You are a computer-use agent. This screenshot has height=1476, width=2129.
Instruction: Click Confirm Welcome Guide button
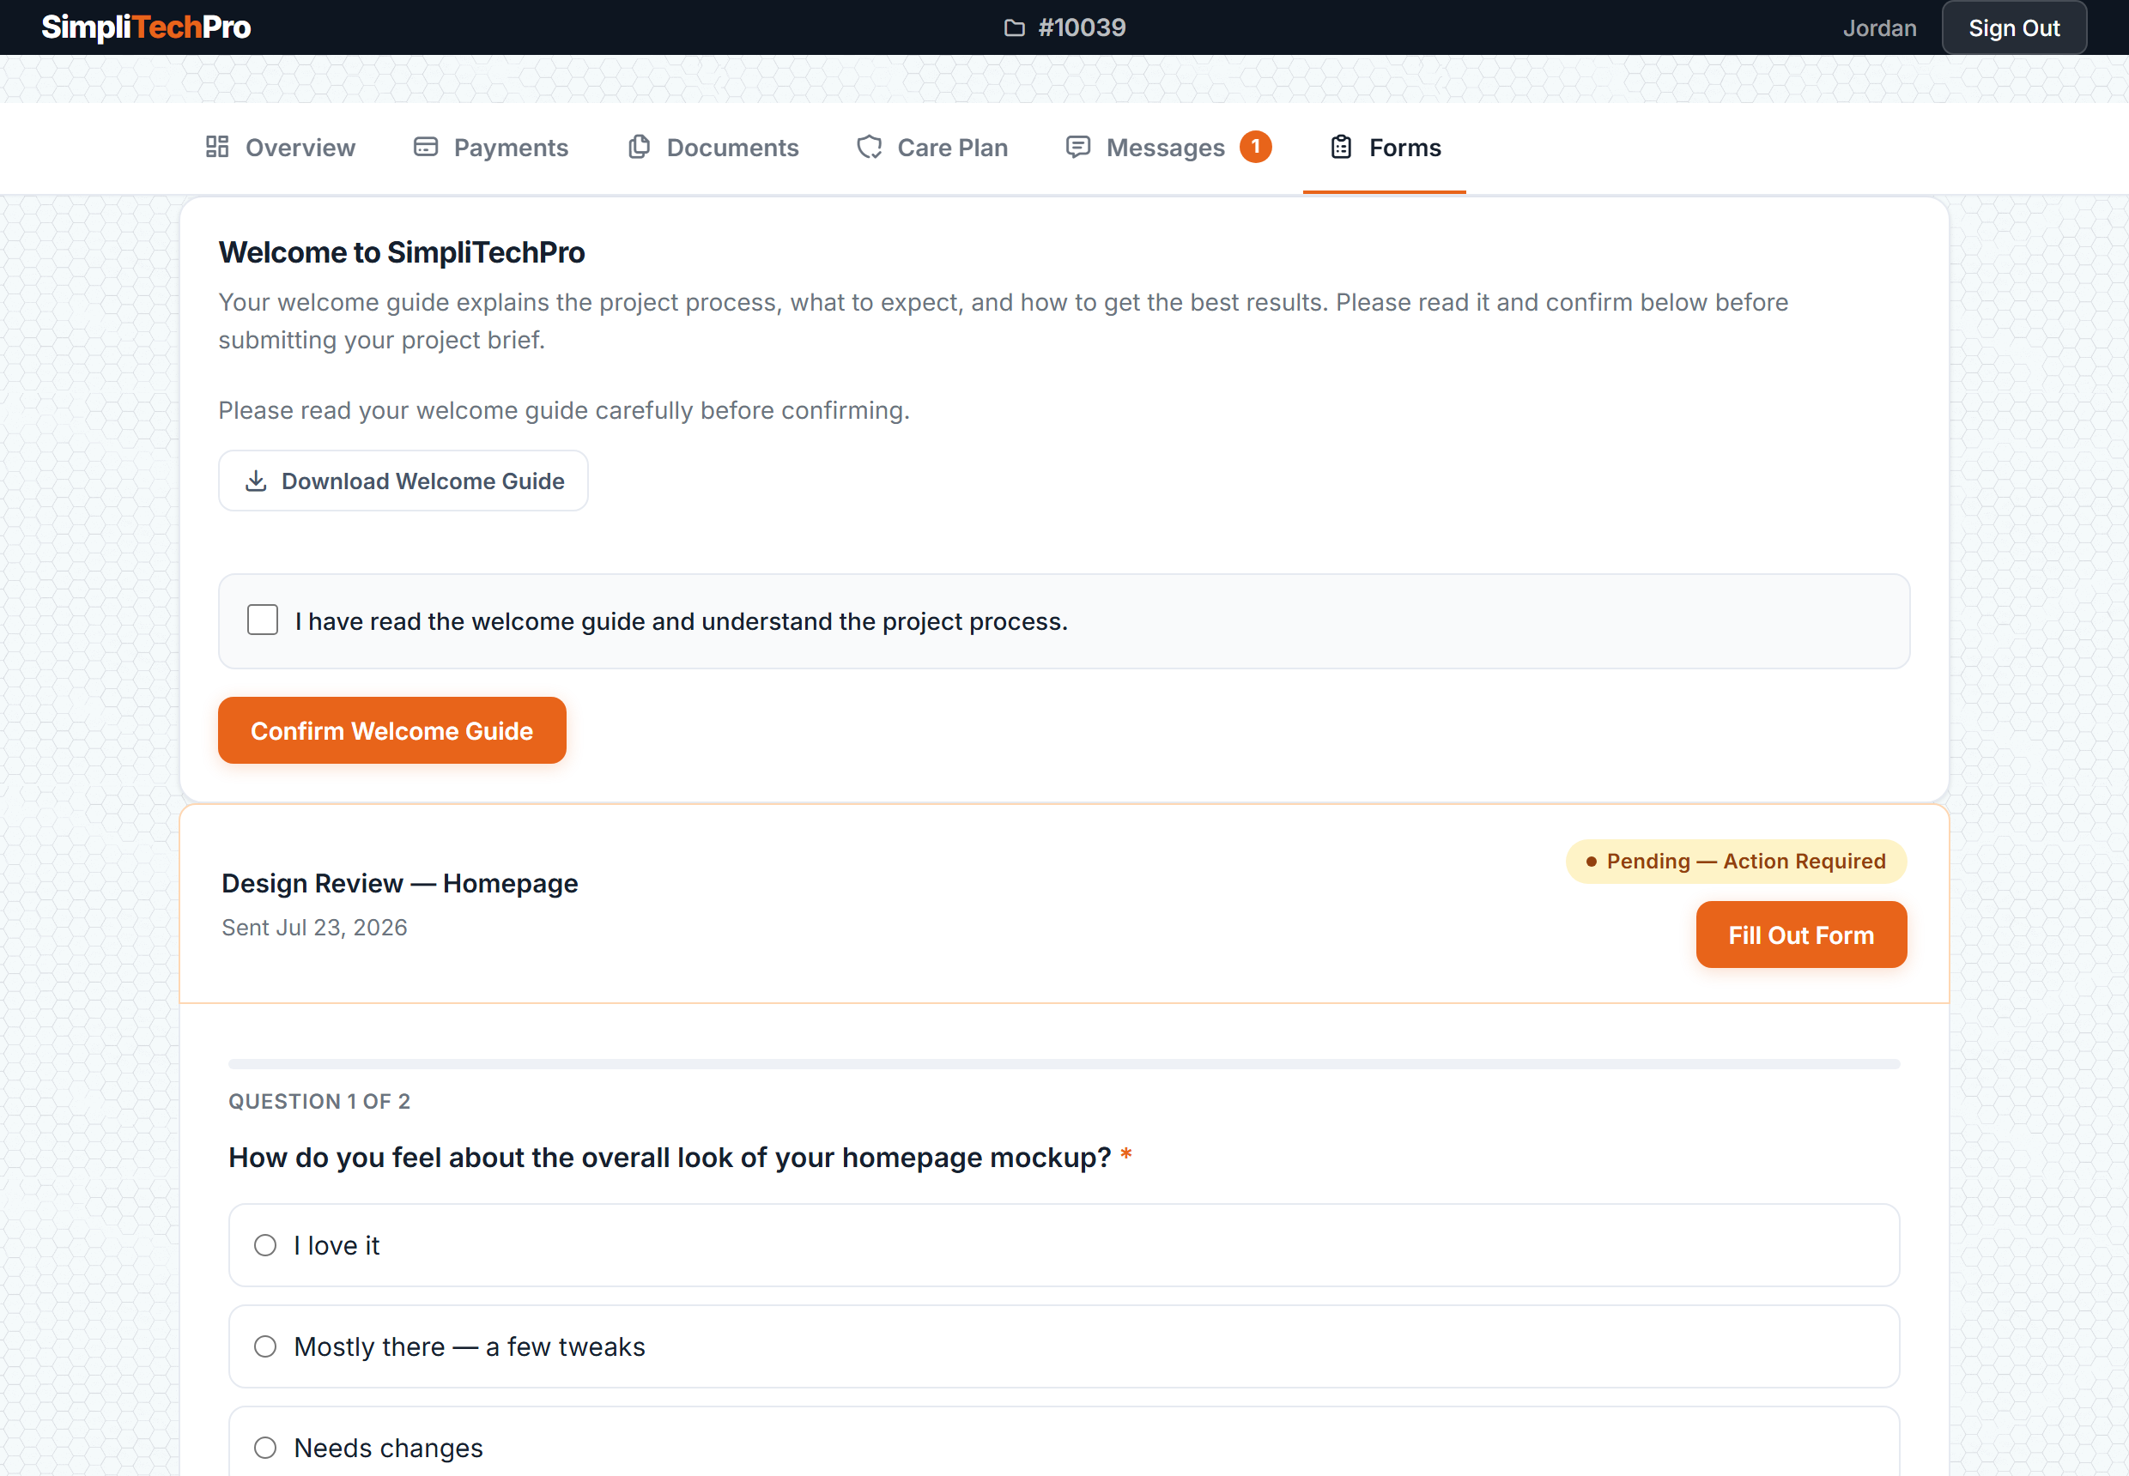pos(392,730)
